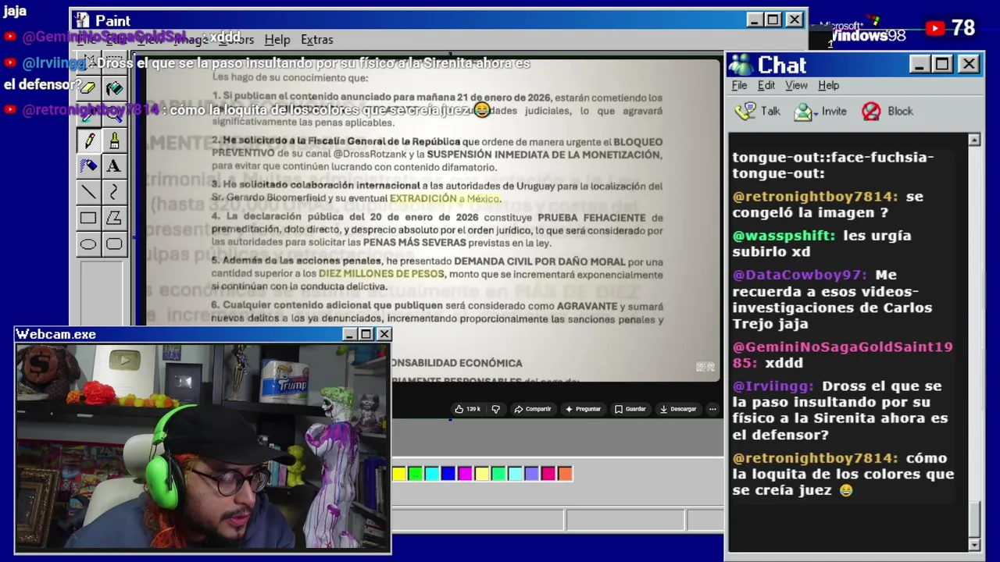Pick the dark blue color swatch
This screenshot has width=1000, height=562.
point(448,474)
